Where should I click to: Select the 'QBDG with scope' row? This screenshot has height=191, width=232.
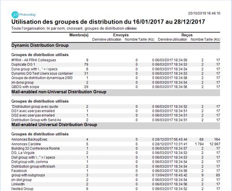point(116,87)
